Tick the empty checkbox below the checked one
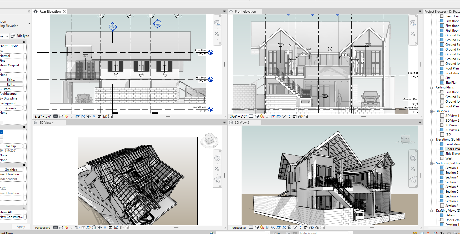This screenshot has width=460, height=234. [x=2, y=137]
